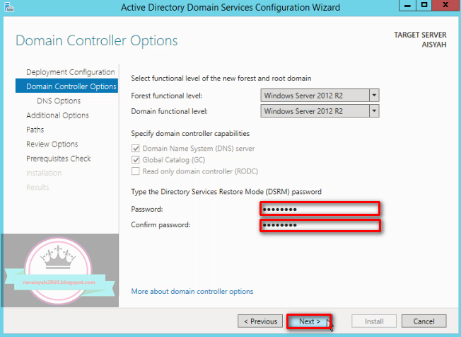
Task: Click 'Type the Directory Services Restore Mode (DSRM) password' text
Action: (226, 192)
